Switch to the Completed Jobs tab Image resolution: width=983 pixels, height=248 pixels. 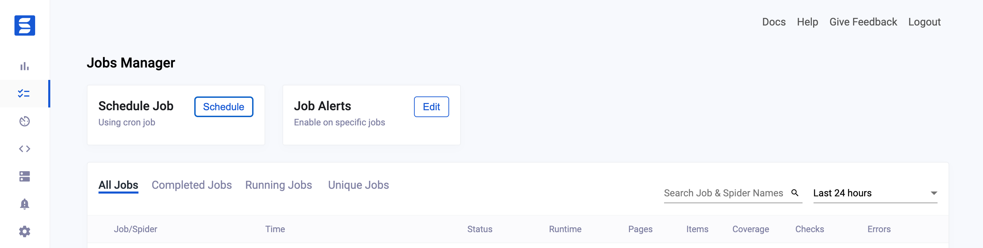tap(192, 185)
